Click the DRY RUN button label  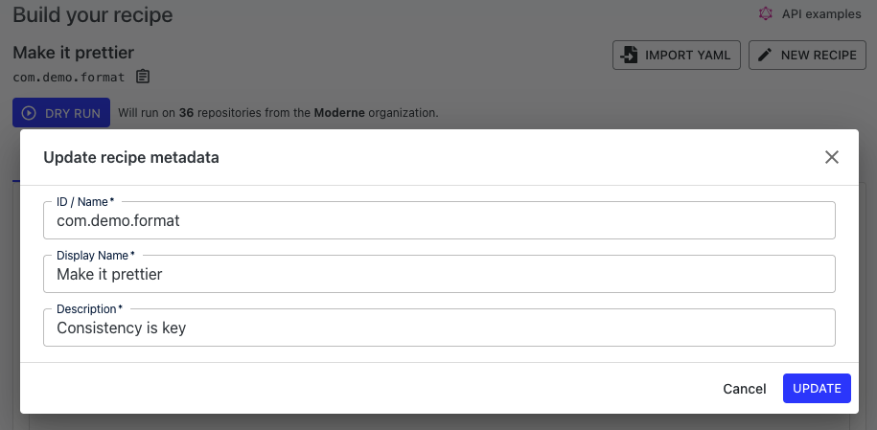[x=73, y=114]
